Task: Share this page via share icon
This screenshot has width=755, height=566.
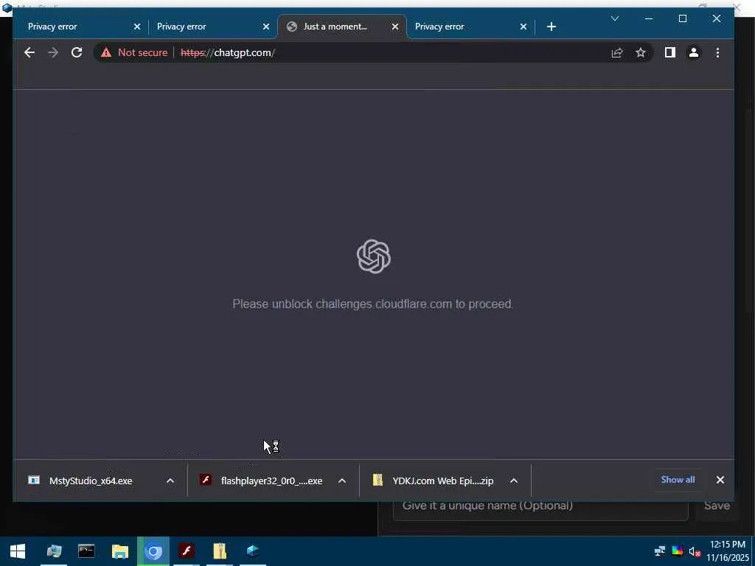Action: [x=617, y=52]
